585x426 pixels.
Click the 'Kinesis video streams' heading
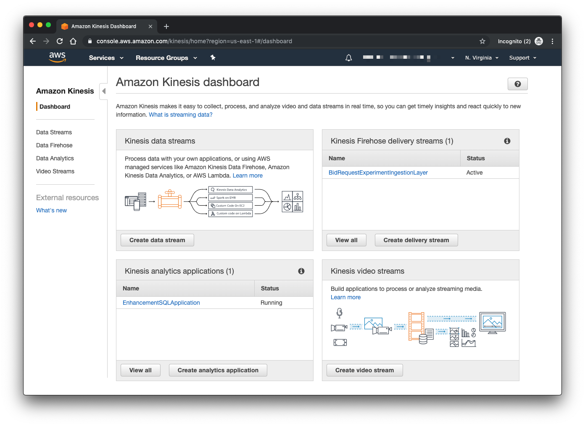click(367, 271)
